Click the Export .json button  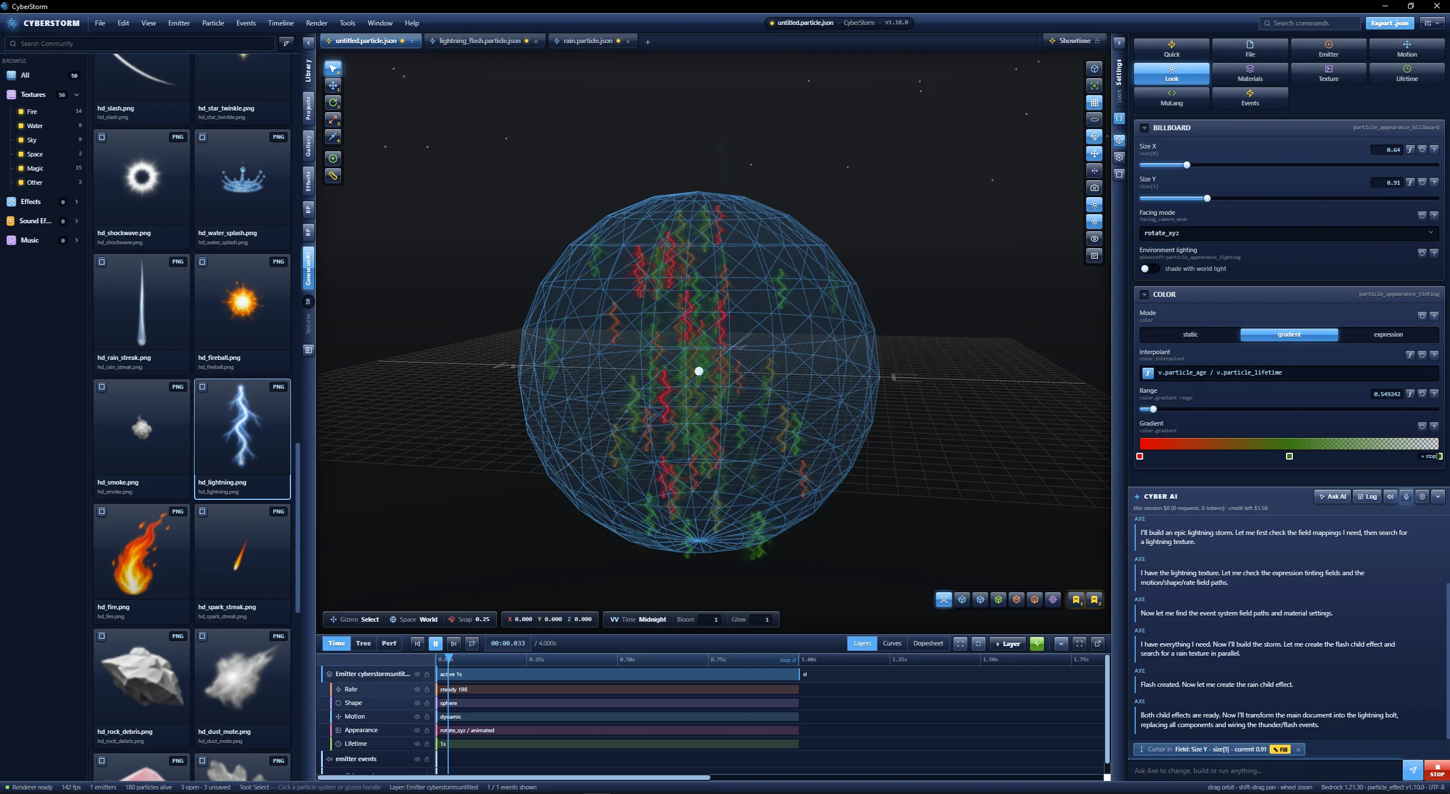[1390, 23]
